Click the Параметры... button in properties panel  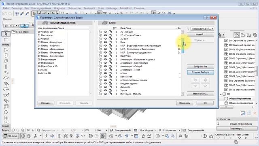(x=237, y=129)
